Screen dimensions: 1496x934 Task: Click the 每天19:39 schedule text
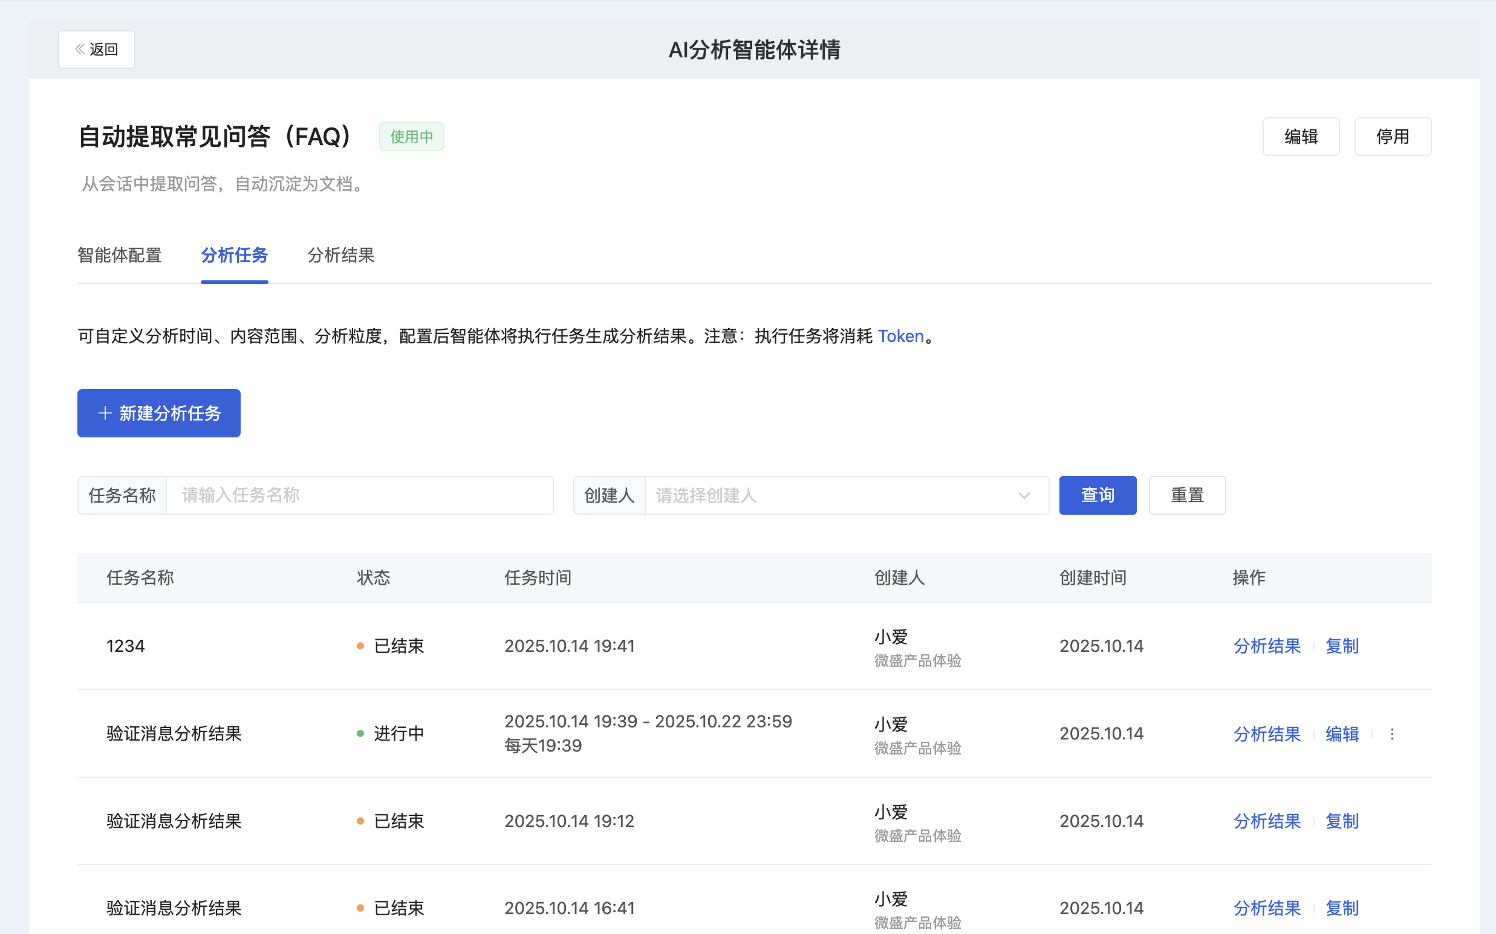pos(543,746)
